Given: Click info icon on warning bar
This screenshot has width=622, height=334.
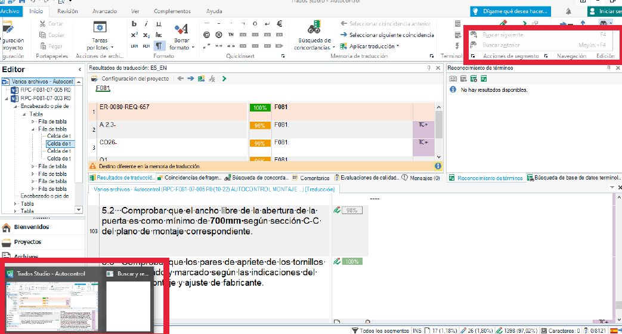Looking at the screenshot, I should click(x=438, y=166).
